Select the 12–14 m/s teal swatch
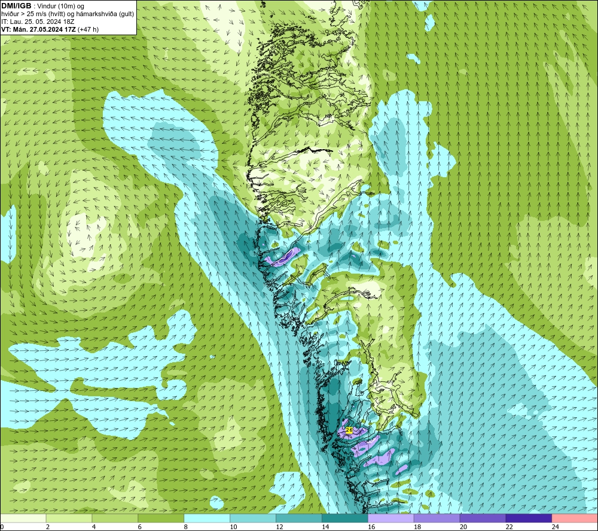Screen dimensions: 598x531 coord(298,518)
